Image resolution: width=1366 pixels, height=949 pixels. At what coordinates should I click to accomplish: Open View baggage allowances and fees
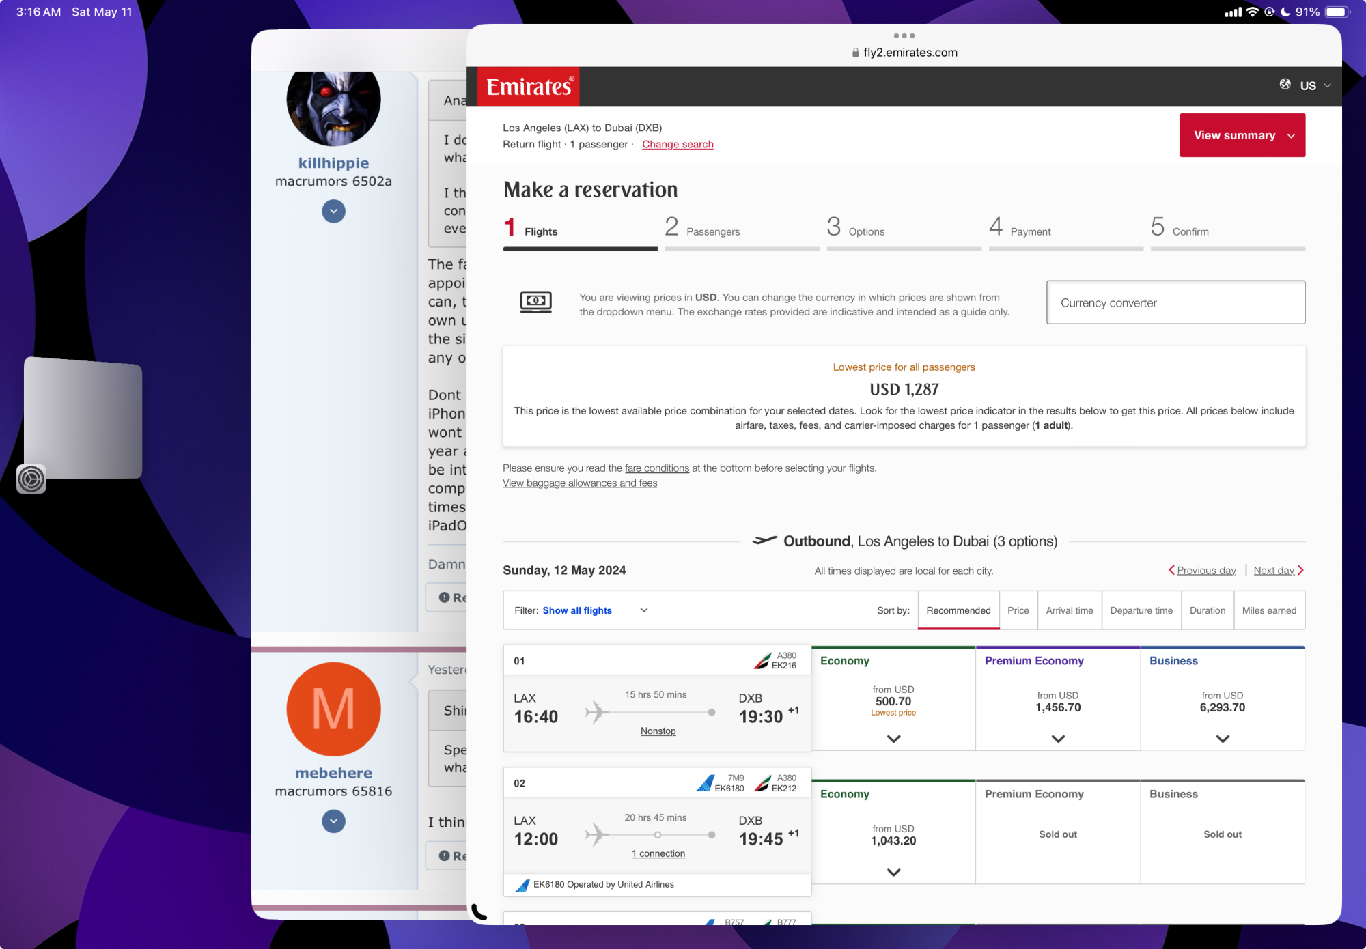point(580,483)
